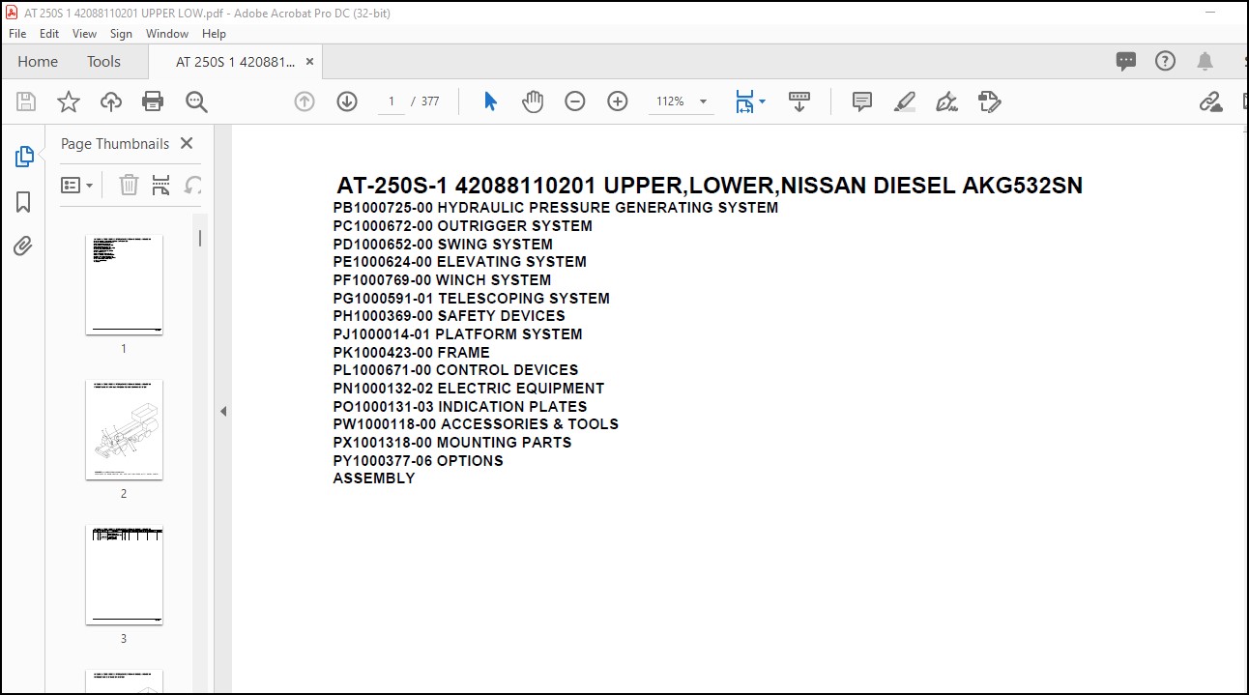Delete selected page with the trash icon
This screenshot has height=695, width=1249.
pos(129,185)
